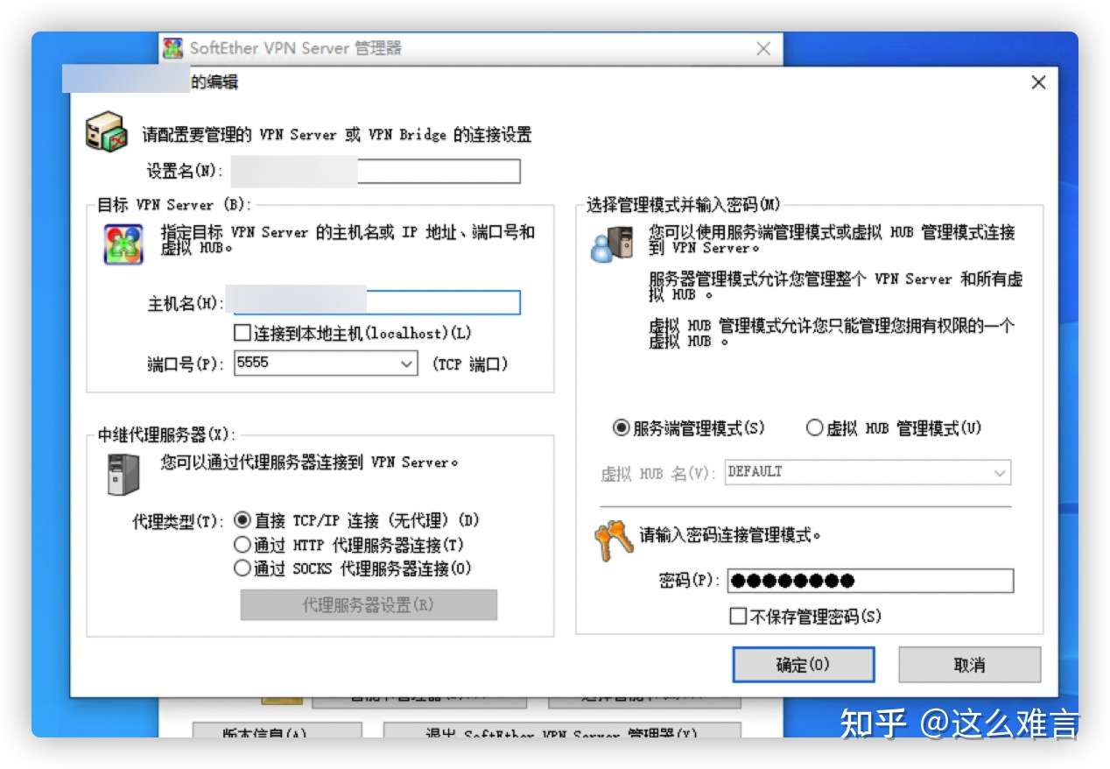Click the '代理类型(T):' label
Image resolution: width=1110 pixels, height=769 pixels.
[179, 521]
